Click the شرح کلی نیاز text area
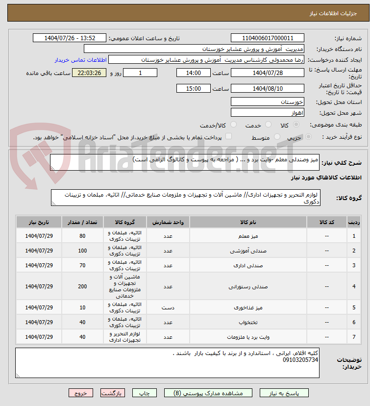This screenshot has width=370, height=406. tap(184, 162)
